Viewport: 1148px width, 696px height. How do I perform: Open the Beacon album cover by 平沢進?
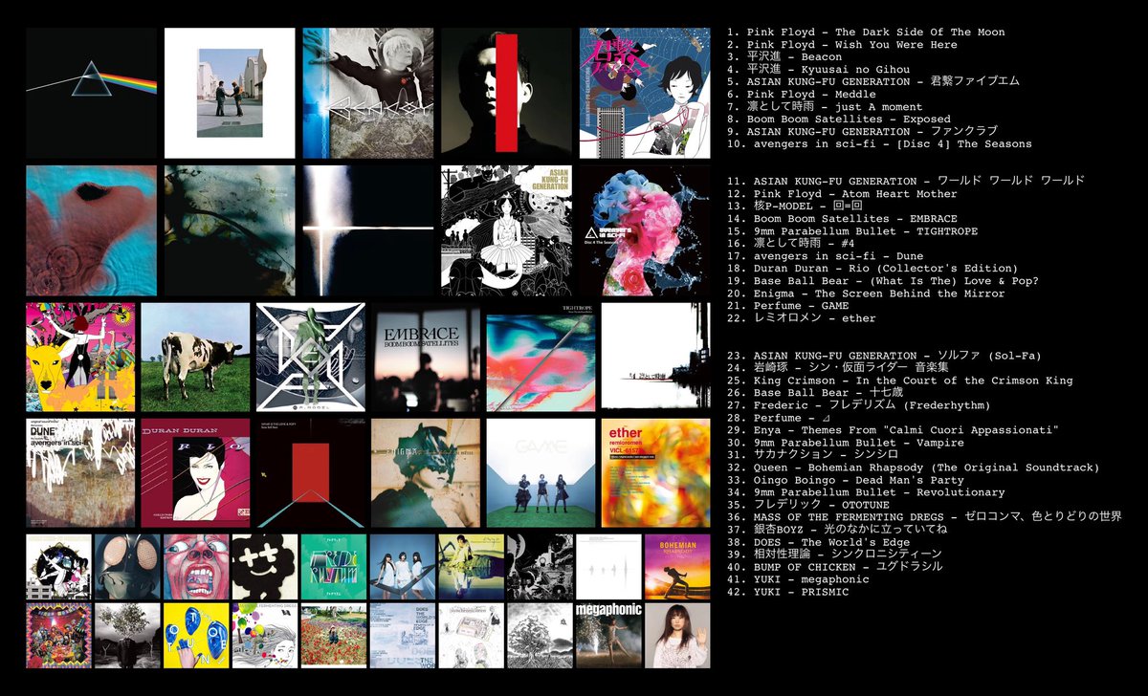(368, 93)
